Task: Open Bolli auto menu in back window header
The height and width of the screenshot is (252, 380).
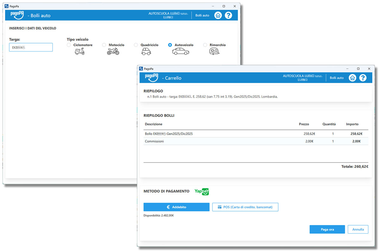Action: coord(202,15)
